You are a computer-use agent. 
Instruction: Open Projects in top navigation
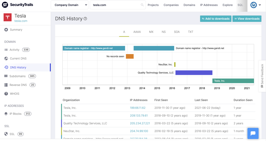click(x=153, y=5)
